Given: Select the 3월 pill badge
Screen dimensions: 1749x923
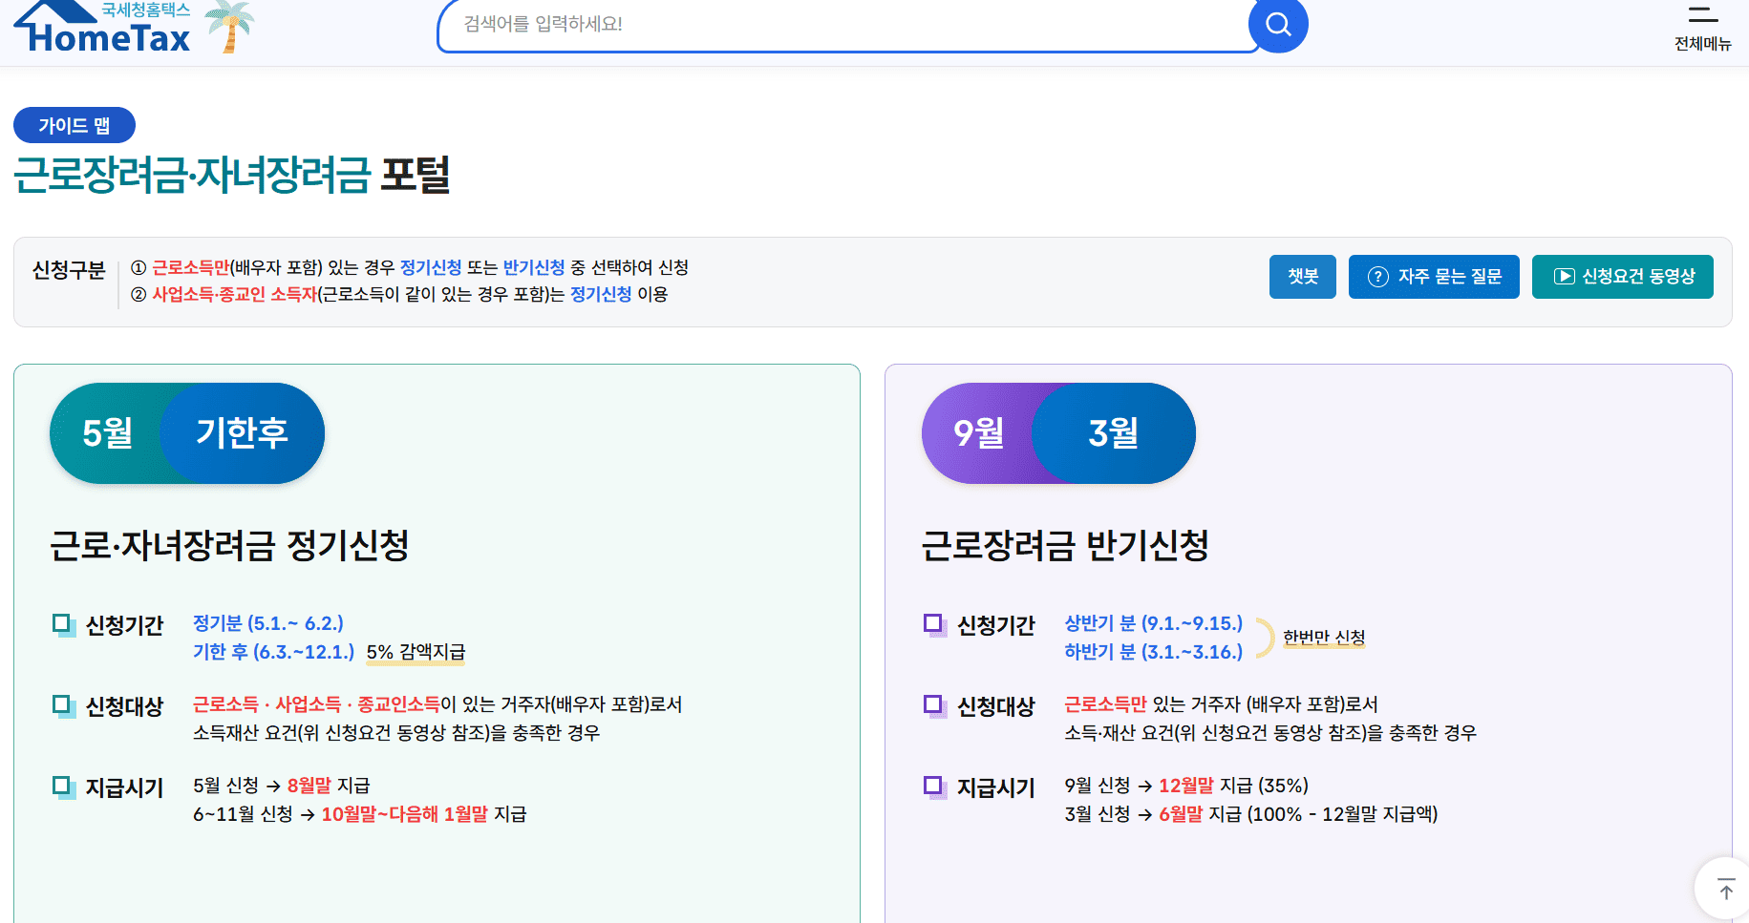Looking at the screenshot, I should (x=1114, y=432).
